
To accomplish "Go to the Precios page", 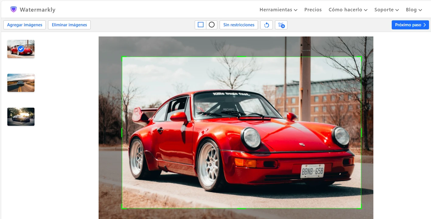I will (313, 10).
